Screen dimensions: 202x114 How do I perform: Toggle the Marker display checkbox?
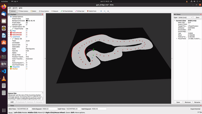pos(27,69)
